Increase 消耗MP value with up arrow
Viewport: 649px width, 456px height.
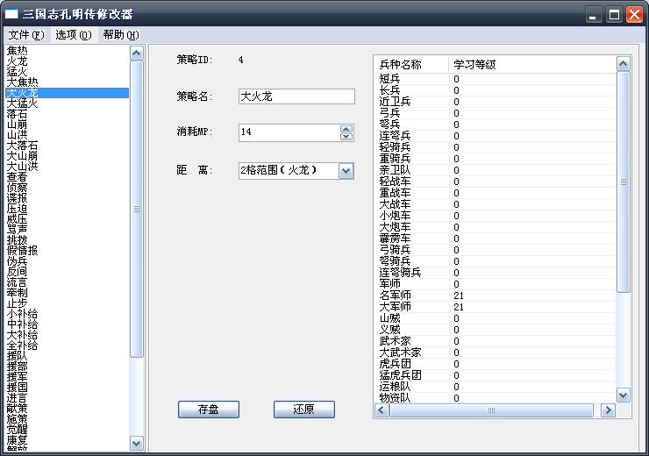pyautogui.click(x=346, y=128)
